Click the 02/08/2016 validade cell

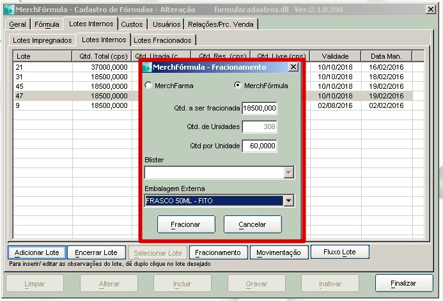pos(335,105)
